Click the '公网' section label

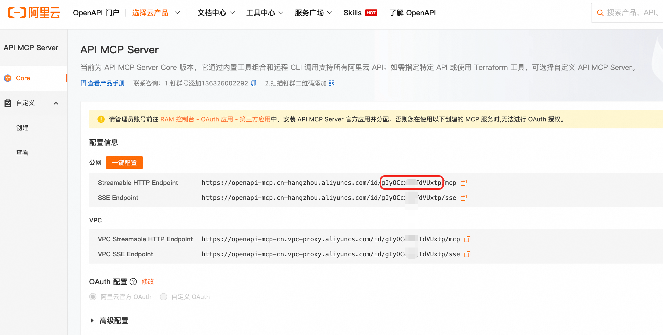click(x=95, y=163)
